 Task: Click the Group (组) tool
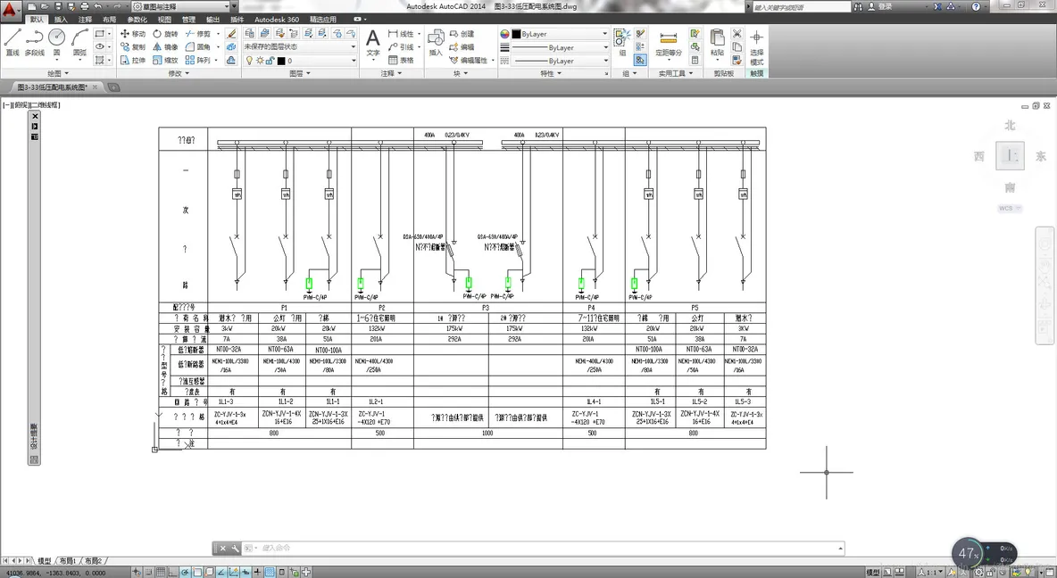click(x=622, y=42)
